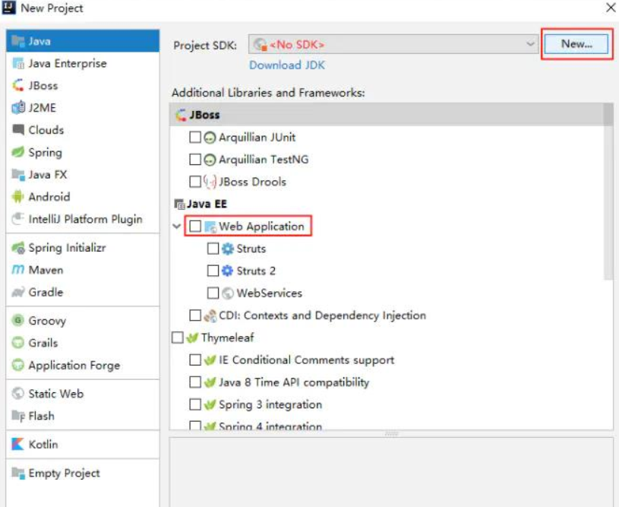Click the JBoss Drools icon
The image size is (619, 507).
pyautogui.click(x=210, y=182)
